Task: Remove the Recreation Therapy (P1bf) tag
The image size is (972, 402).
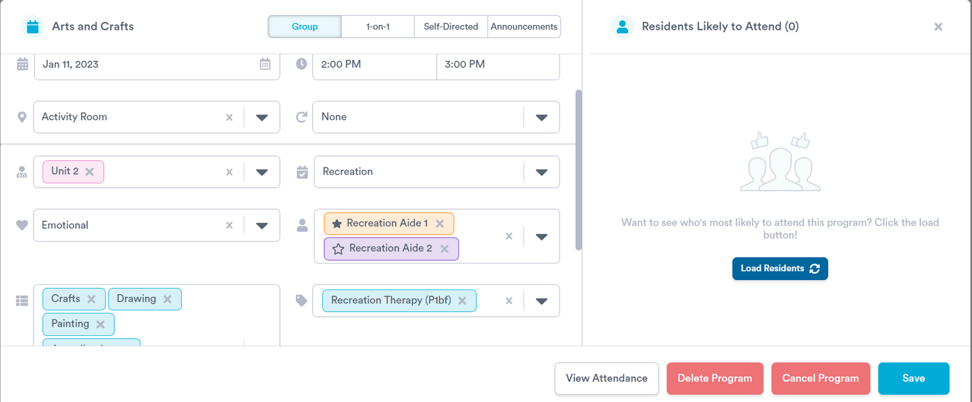Action: click(x=462, y=301)
